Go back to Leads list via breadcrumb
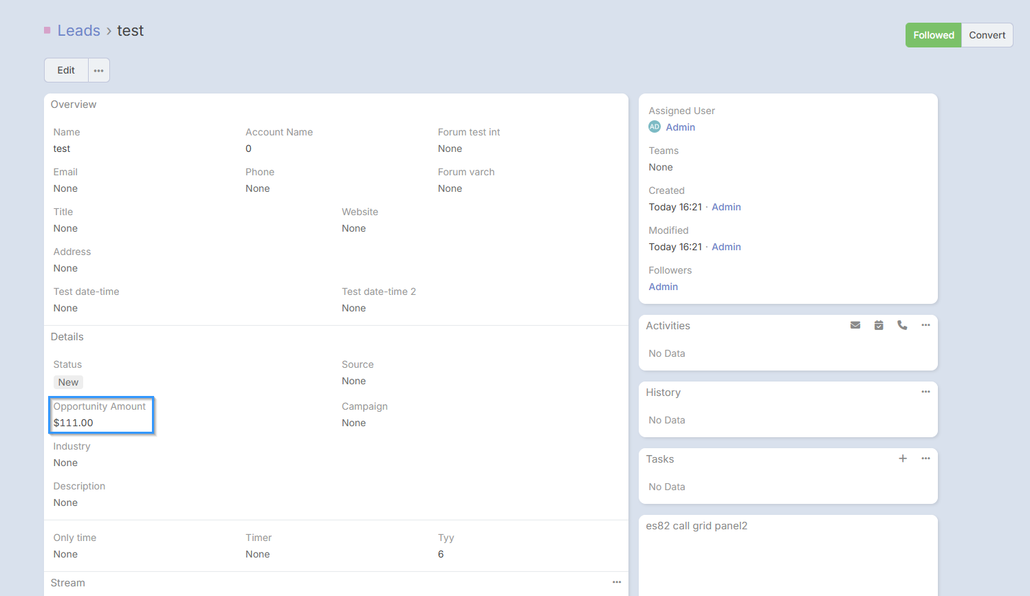 pyautogui.click(x=78, y=31)
